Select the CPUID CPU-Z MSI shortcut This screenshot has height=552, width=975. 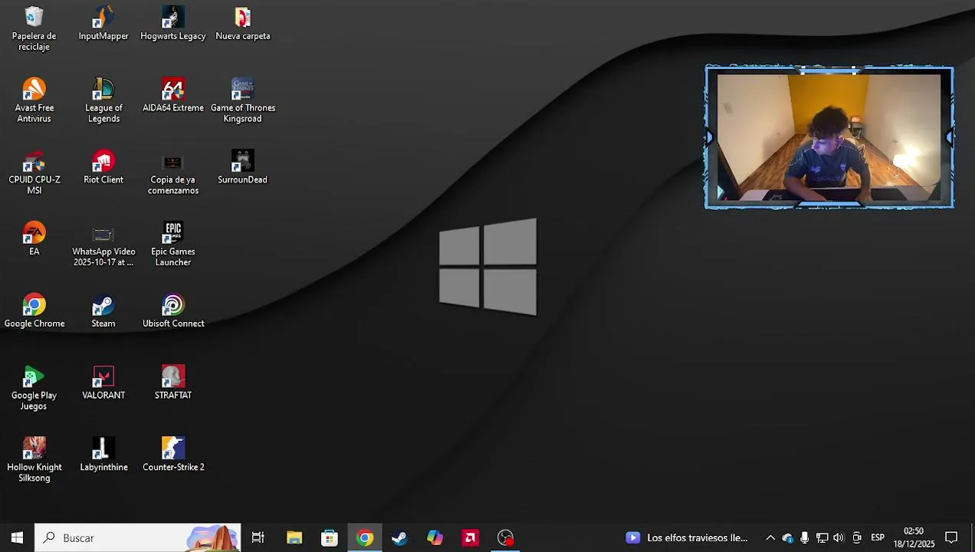34,172
